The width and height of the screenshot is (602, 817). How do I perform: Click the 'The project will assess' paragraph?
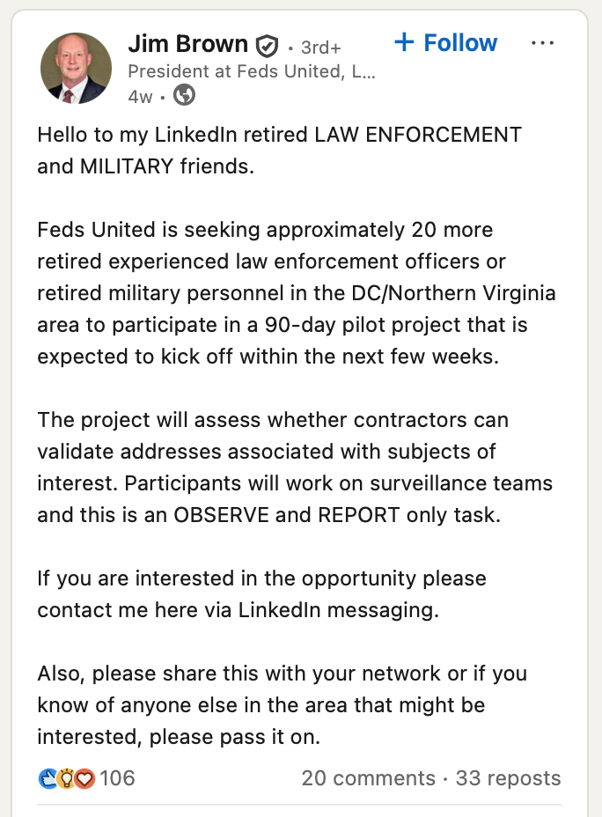[x=294, y=467]
